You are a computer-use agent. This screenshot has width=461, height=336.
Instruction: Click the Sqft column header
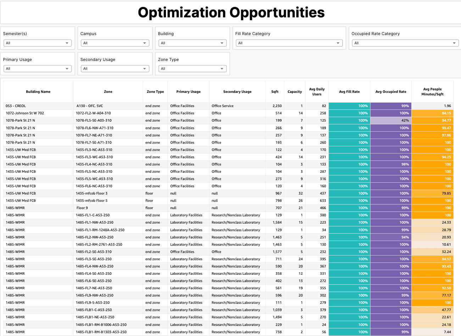(x=274, y=91)
